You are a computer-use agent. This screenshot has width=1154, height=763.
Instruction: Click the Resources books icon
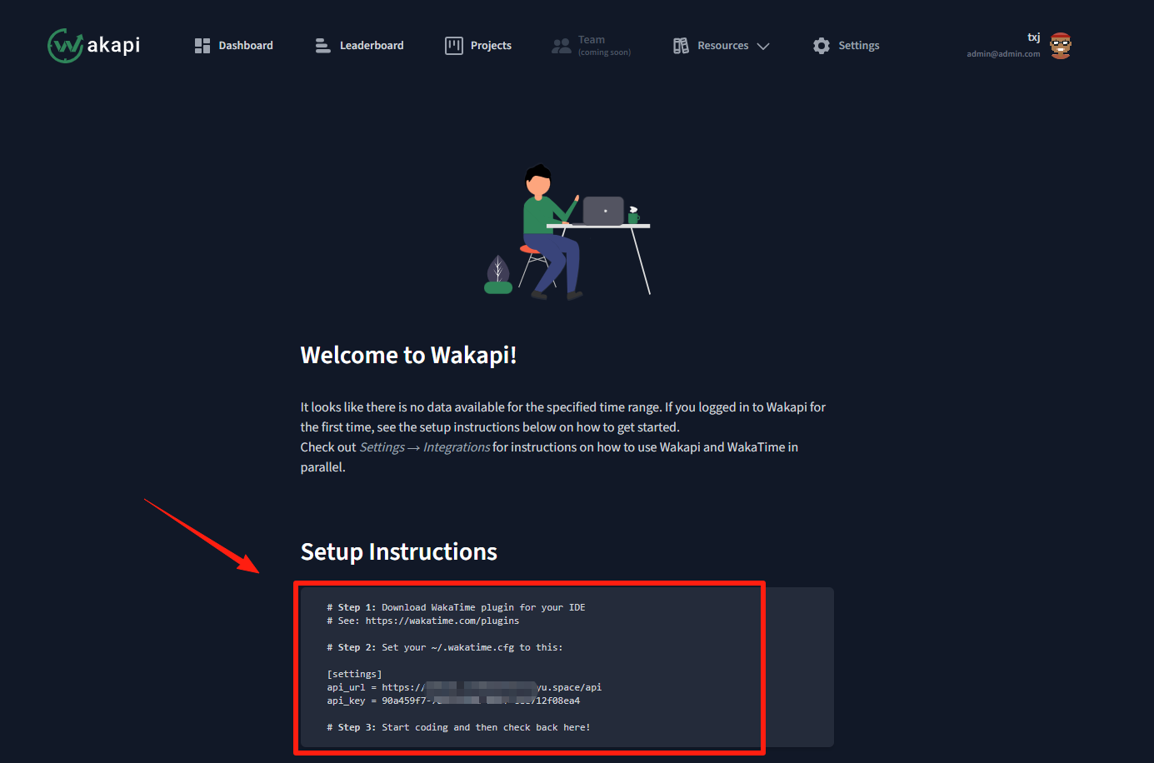681,46
